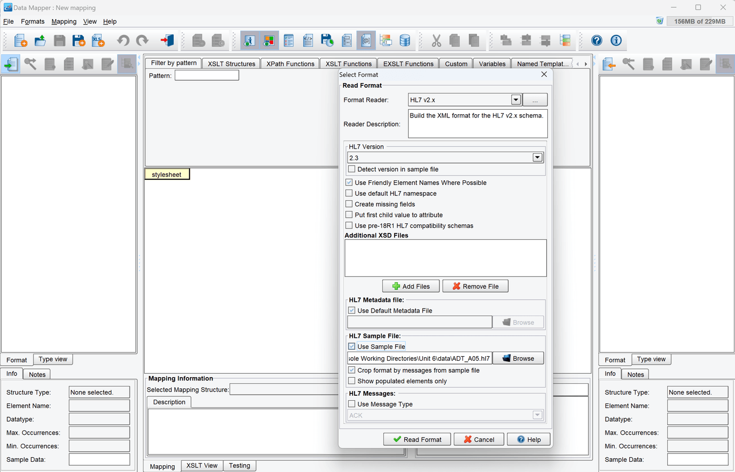
Task: Open the Read Input Format icon above left panel
Action: click(11, 63)
